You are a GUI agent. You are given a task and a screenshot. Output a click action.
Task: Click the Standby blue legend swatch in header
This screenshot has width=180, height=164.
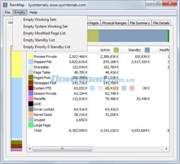click(x=147, y=50)
